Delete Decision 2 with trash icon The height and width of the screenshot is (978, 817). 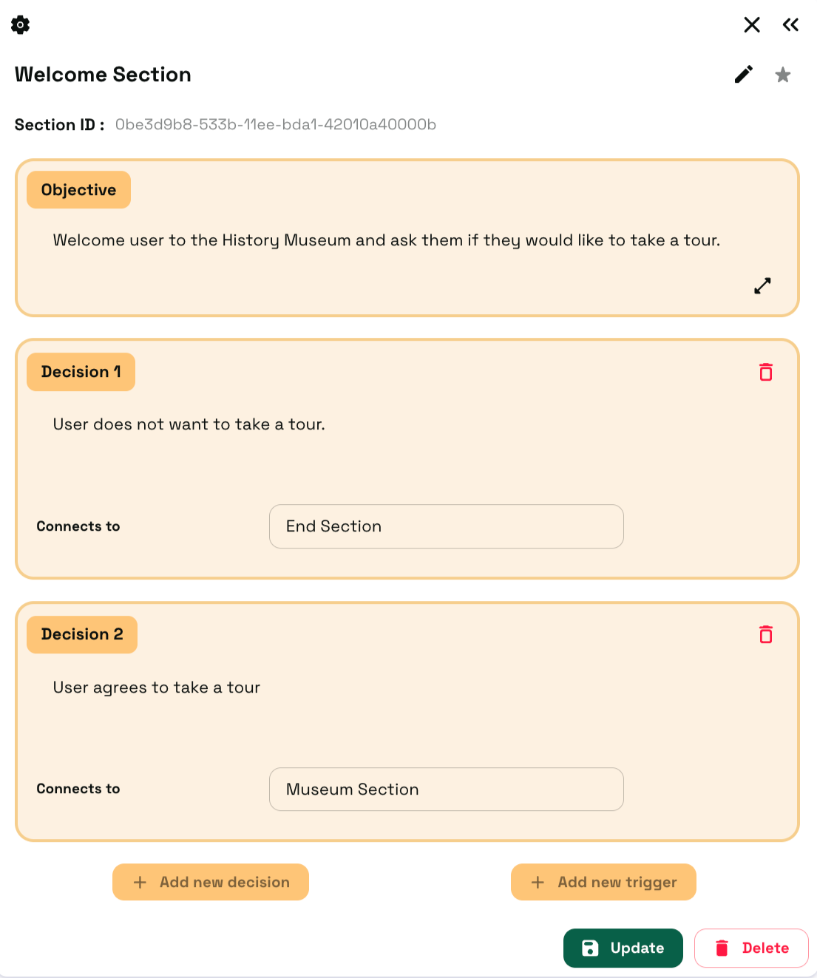(x=766, y=634)
